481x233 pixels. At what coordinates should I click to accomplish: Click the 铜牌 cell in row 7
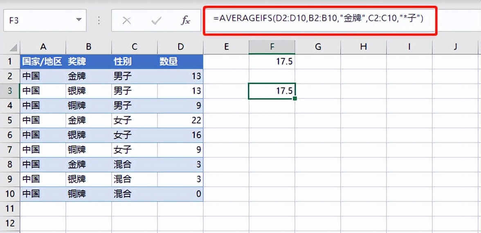(89, 150)
